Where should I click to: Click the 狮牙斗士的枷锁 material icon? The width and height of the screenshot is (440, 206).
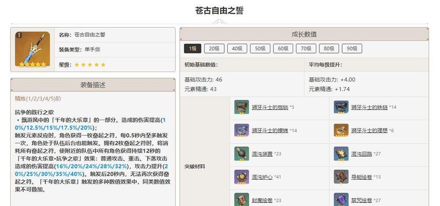242,107
